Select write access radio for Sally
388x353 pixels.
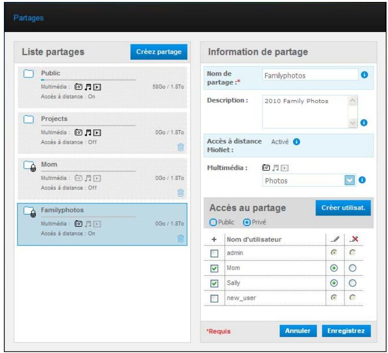(334, 283)
